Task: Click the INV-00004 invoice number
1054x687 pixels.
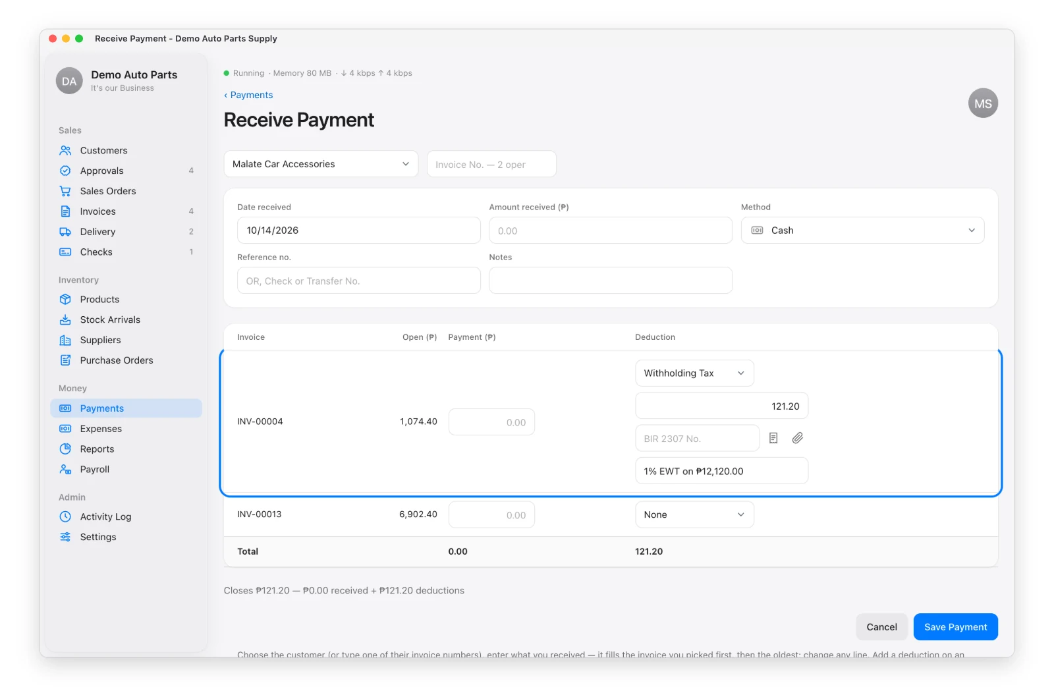Action: click(x=260, y=422)
